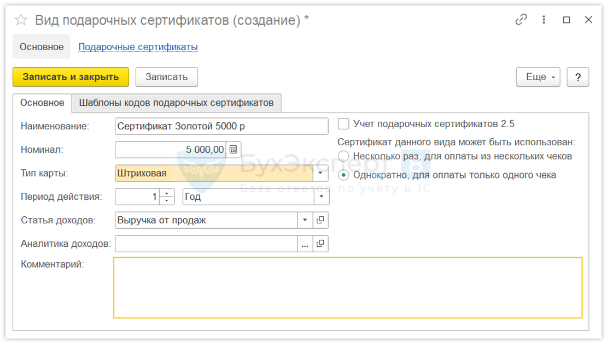Follow the Подарочные сертификаты link

(x=138, y=47)
